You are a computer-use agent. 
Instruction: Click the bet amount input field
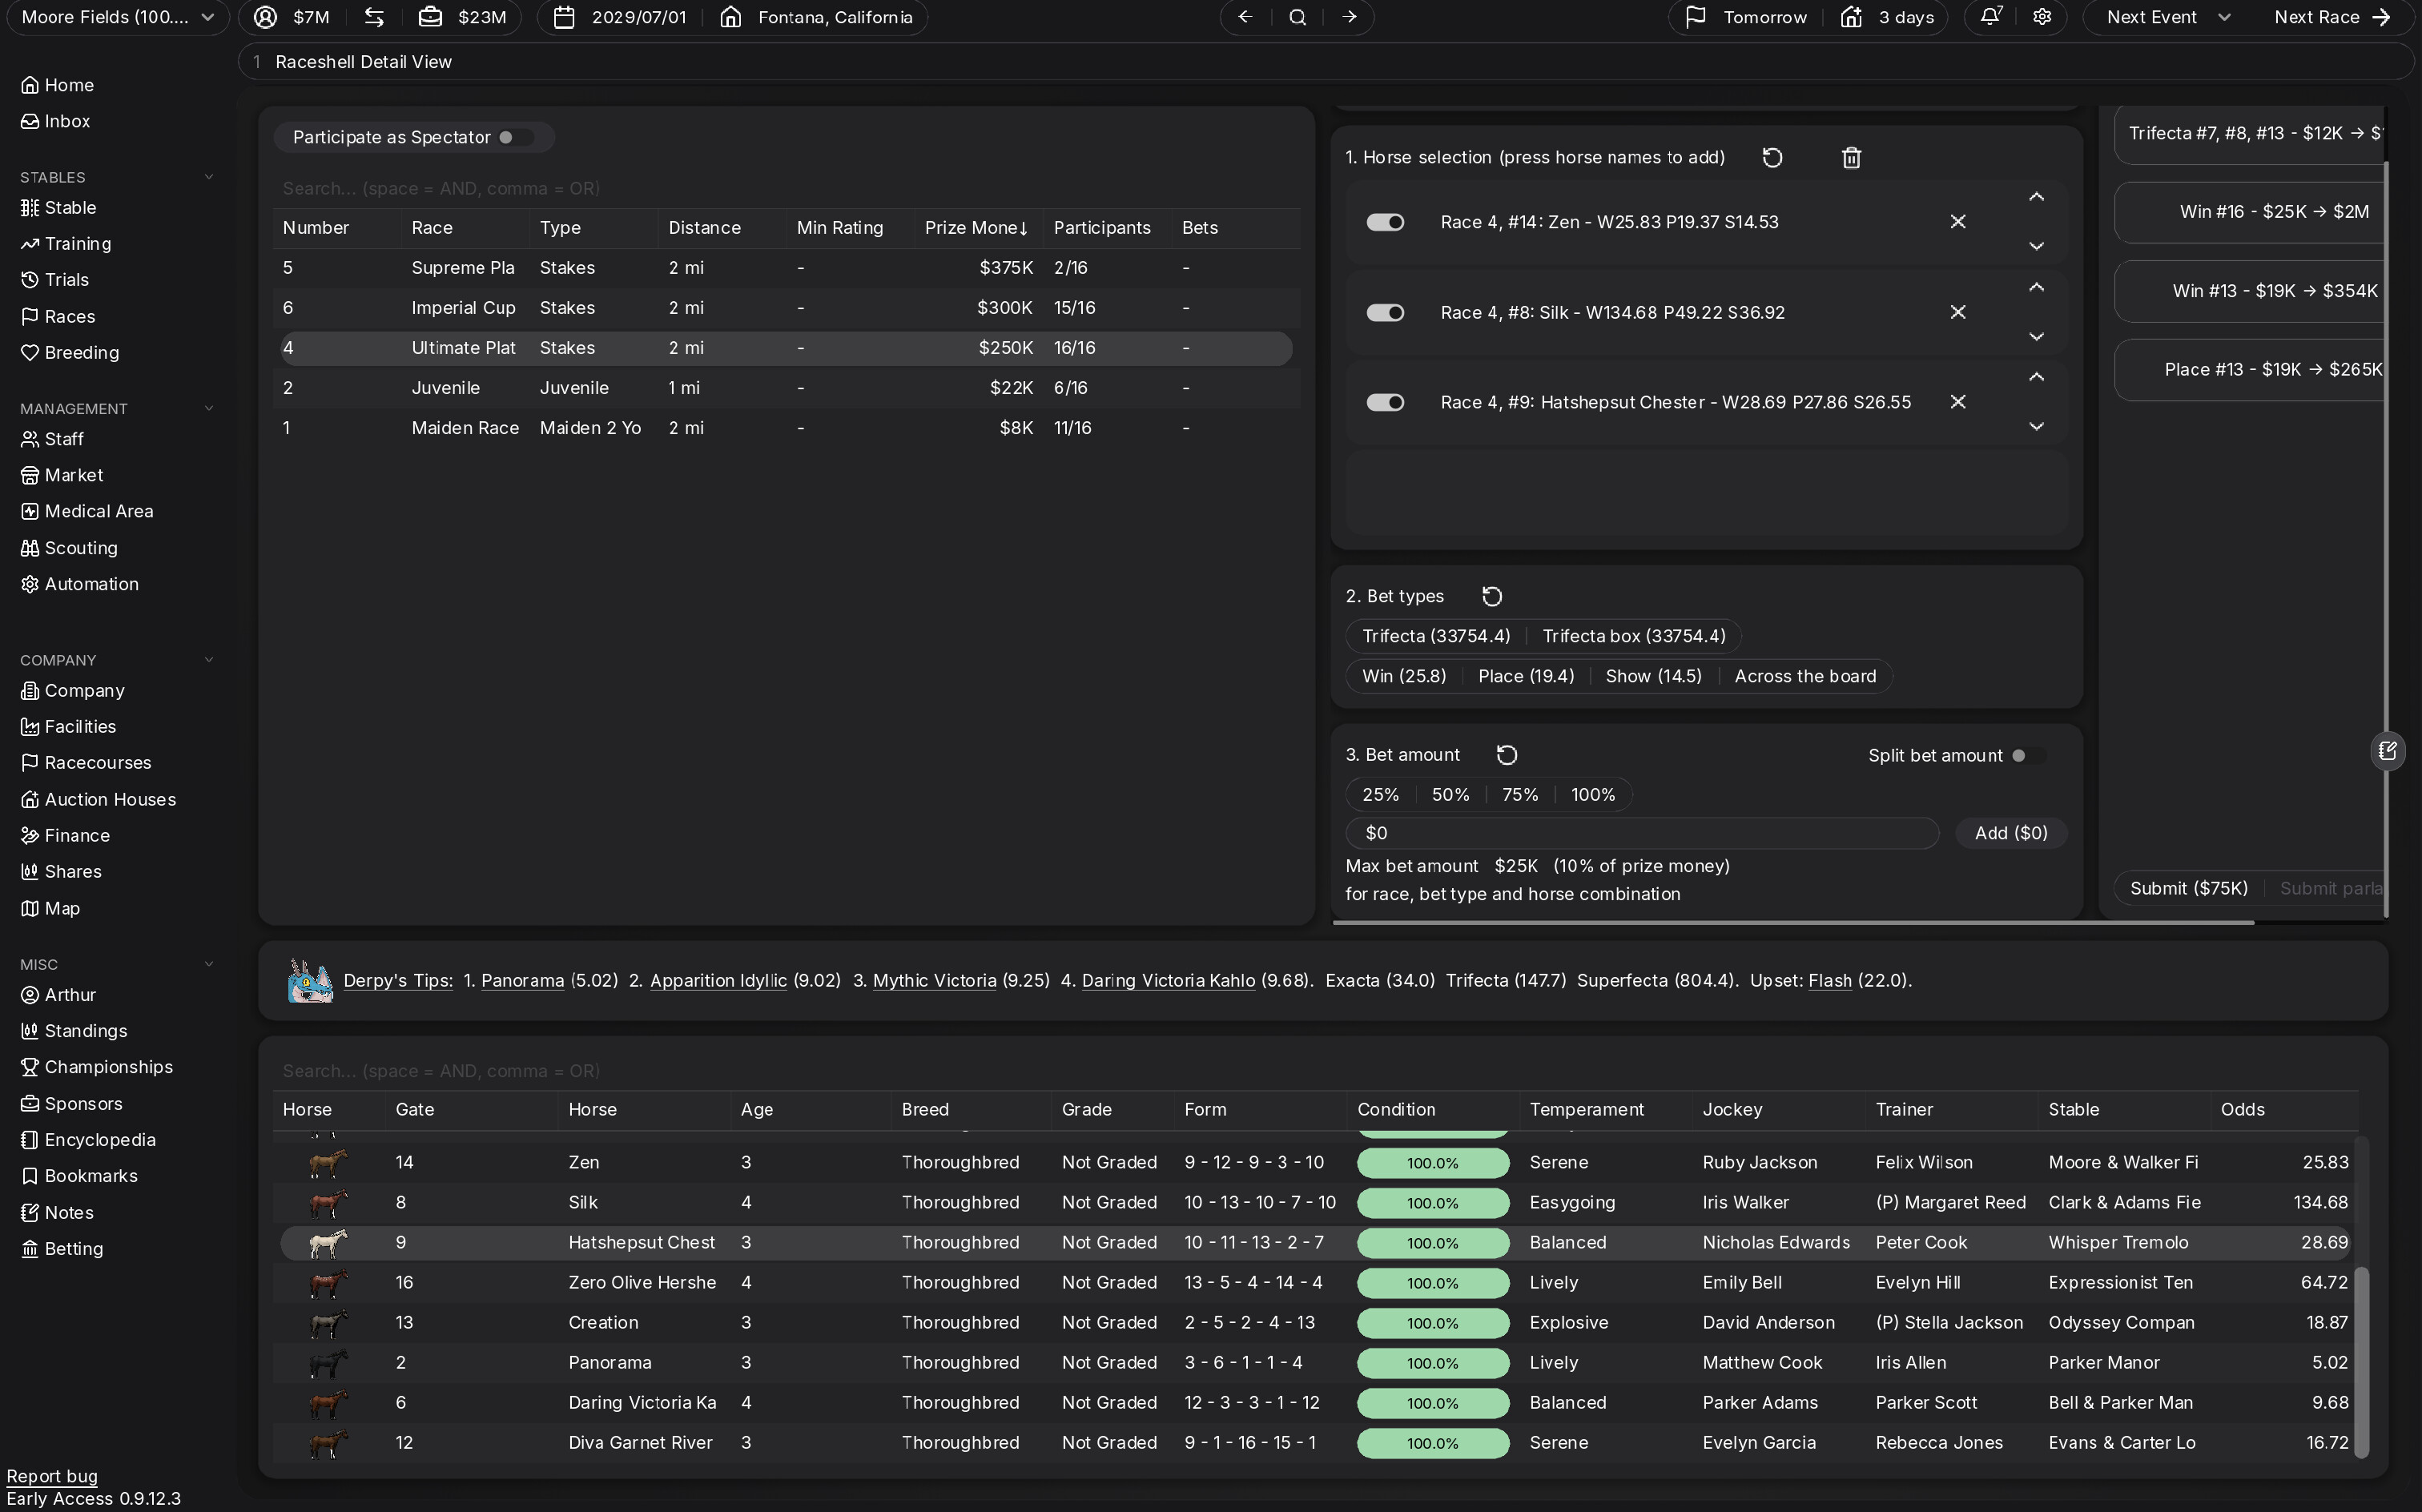pos(1642,833)
